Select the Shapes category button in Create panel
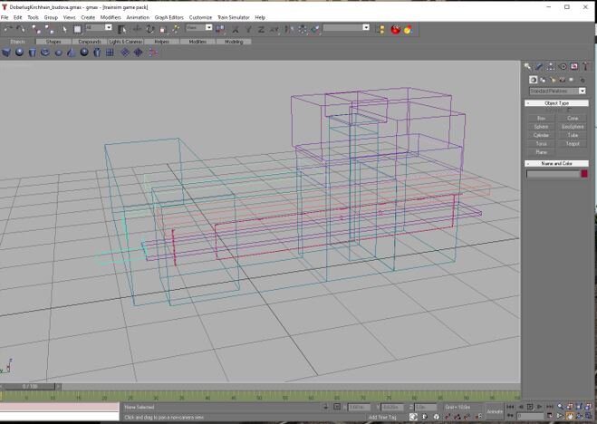Screen dimensions: 597x424 pos(543,80)
